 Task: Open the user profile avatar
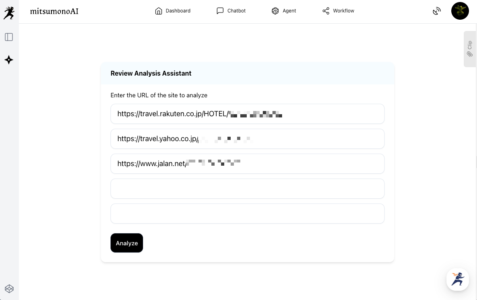point(460,11)
